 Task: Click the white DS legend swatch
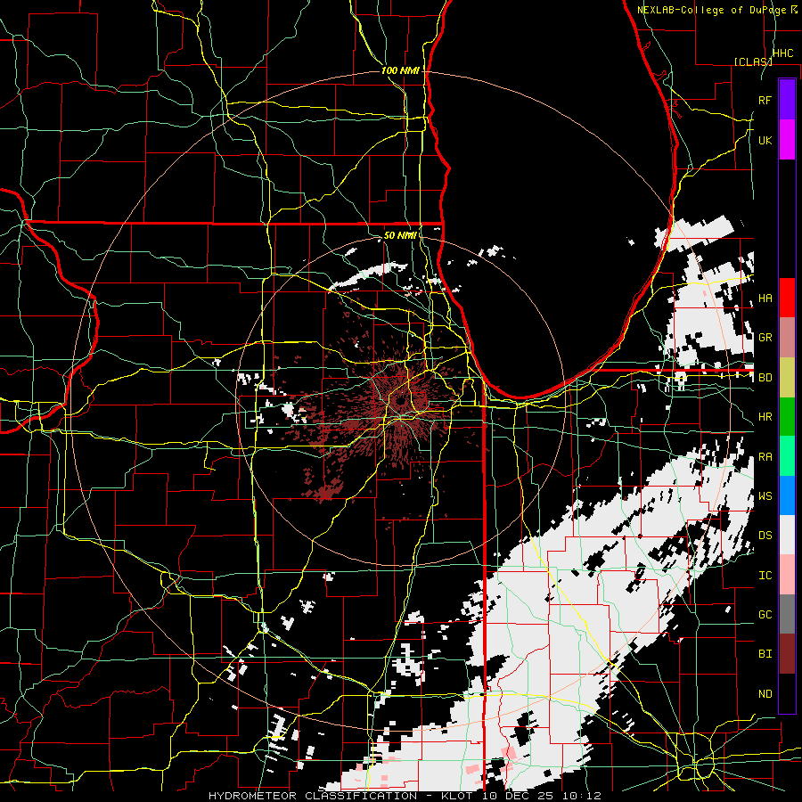(787, 535)
